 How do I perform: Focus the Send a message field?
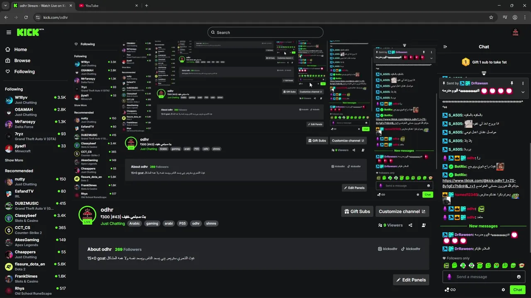pyautogui.click(x=483, y=277)
